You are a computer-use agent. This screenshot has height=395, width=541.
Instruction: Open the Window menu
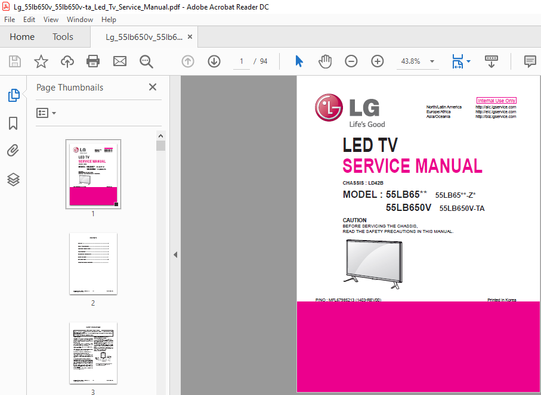coord(80,20)
